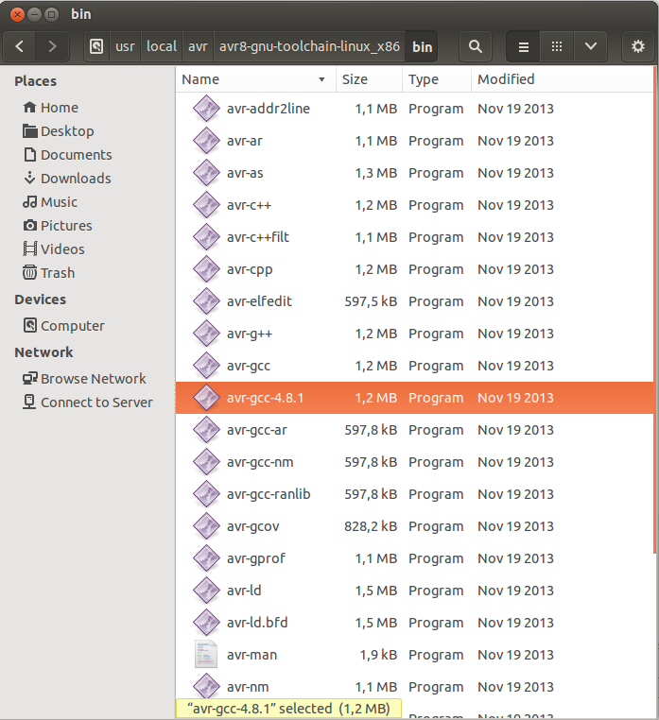Switch to list view icon
Viewport: 659px width, 720px height.
coord(524,46)
